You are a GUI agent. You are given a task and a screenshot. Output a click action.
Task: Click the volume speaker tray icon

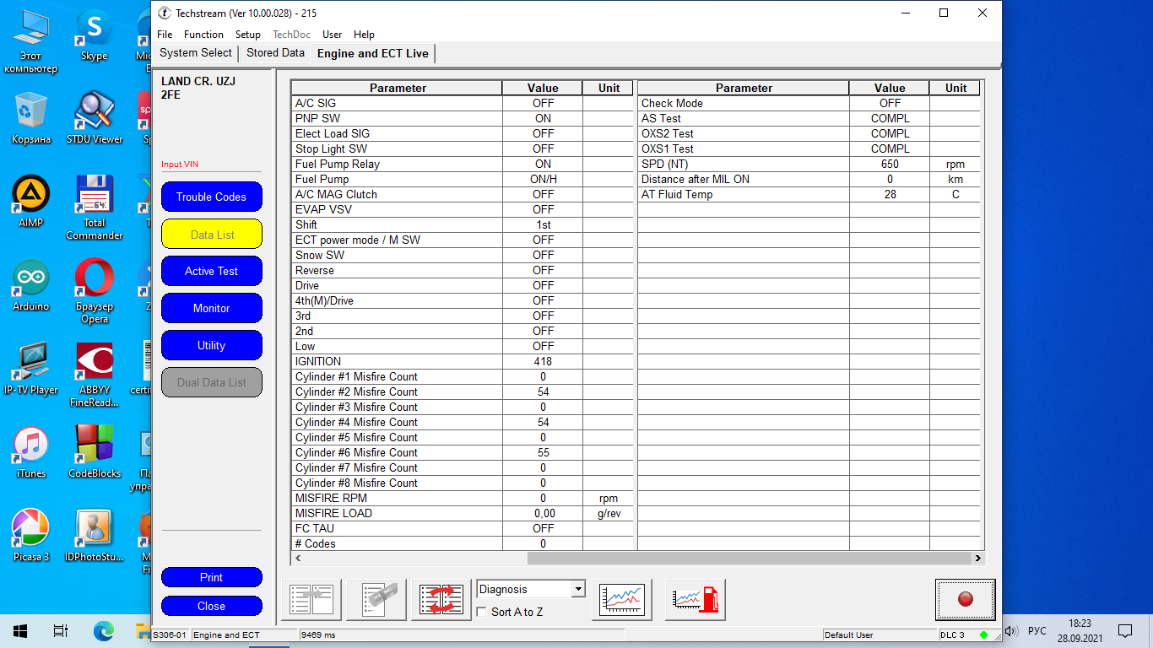[x=1011, y=630]
